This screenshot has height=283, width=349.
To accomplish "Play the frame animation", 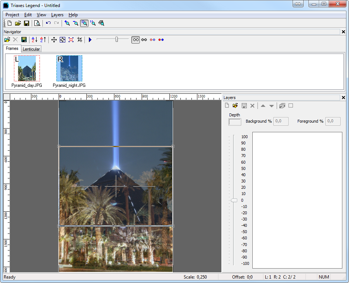I will tap(90, 40).
